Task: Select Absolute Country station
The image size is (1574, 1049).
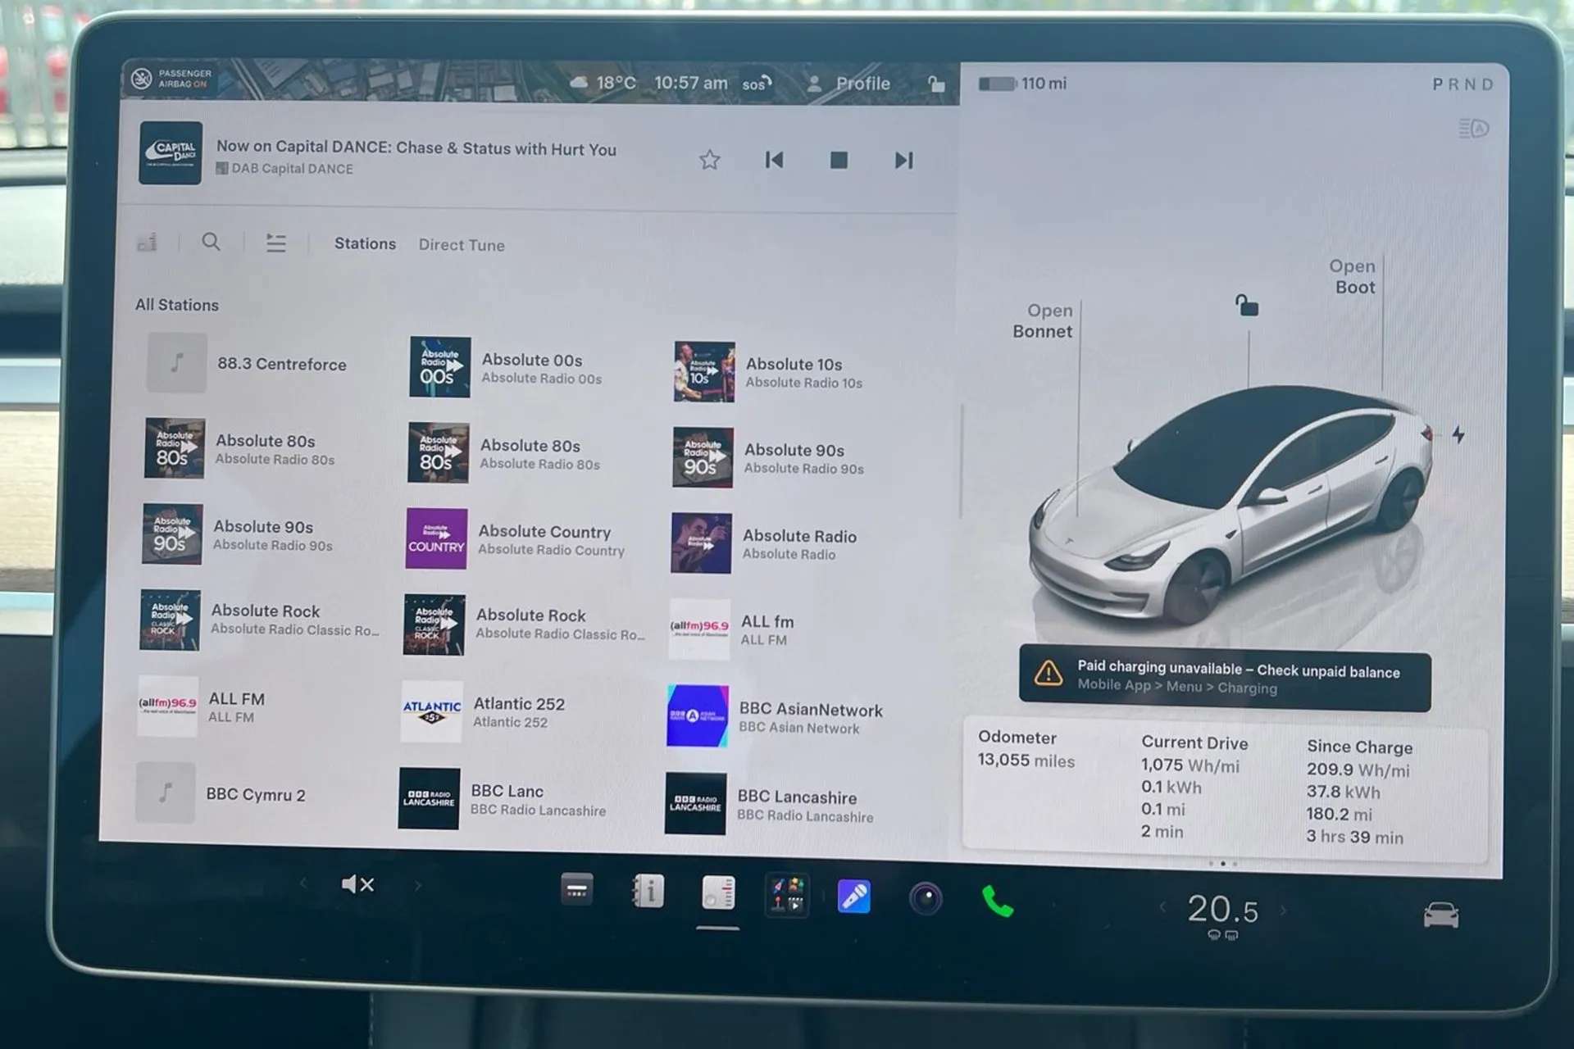Action: click(516, 539)
